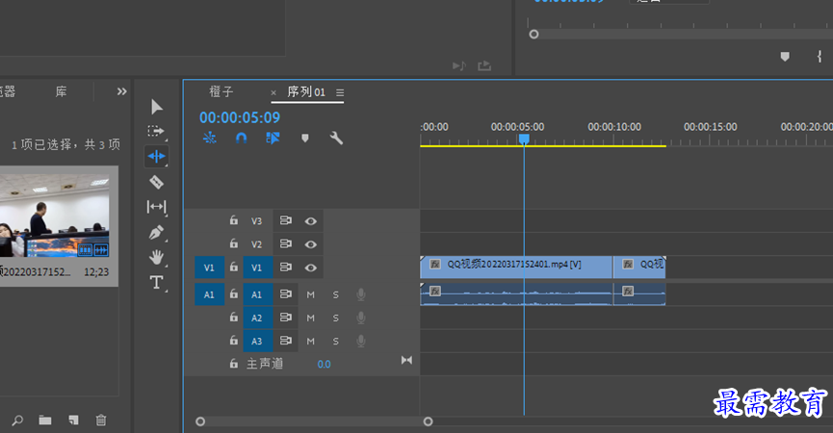Toggle lock on track V3
Viewport: 833px width, 433px height.
pyautogui.click(x=234, y=220)
